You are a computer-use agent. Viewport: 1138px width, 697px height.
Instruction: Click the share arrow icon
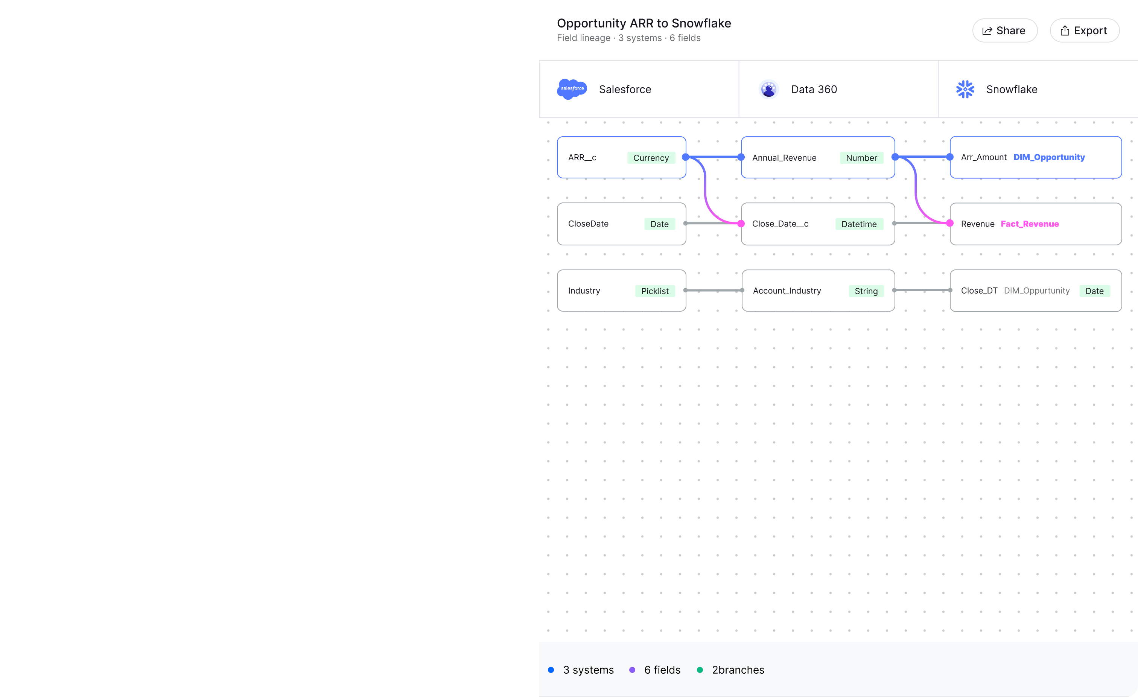coord(987,31)
